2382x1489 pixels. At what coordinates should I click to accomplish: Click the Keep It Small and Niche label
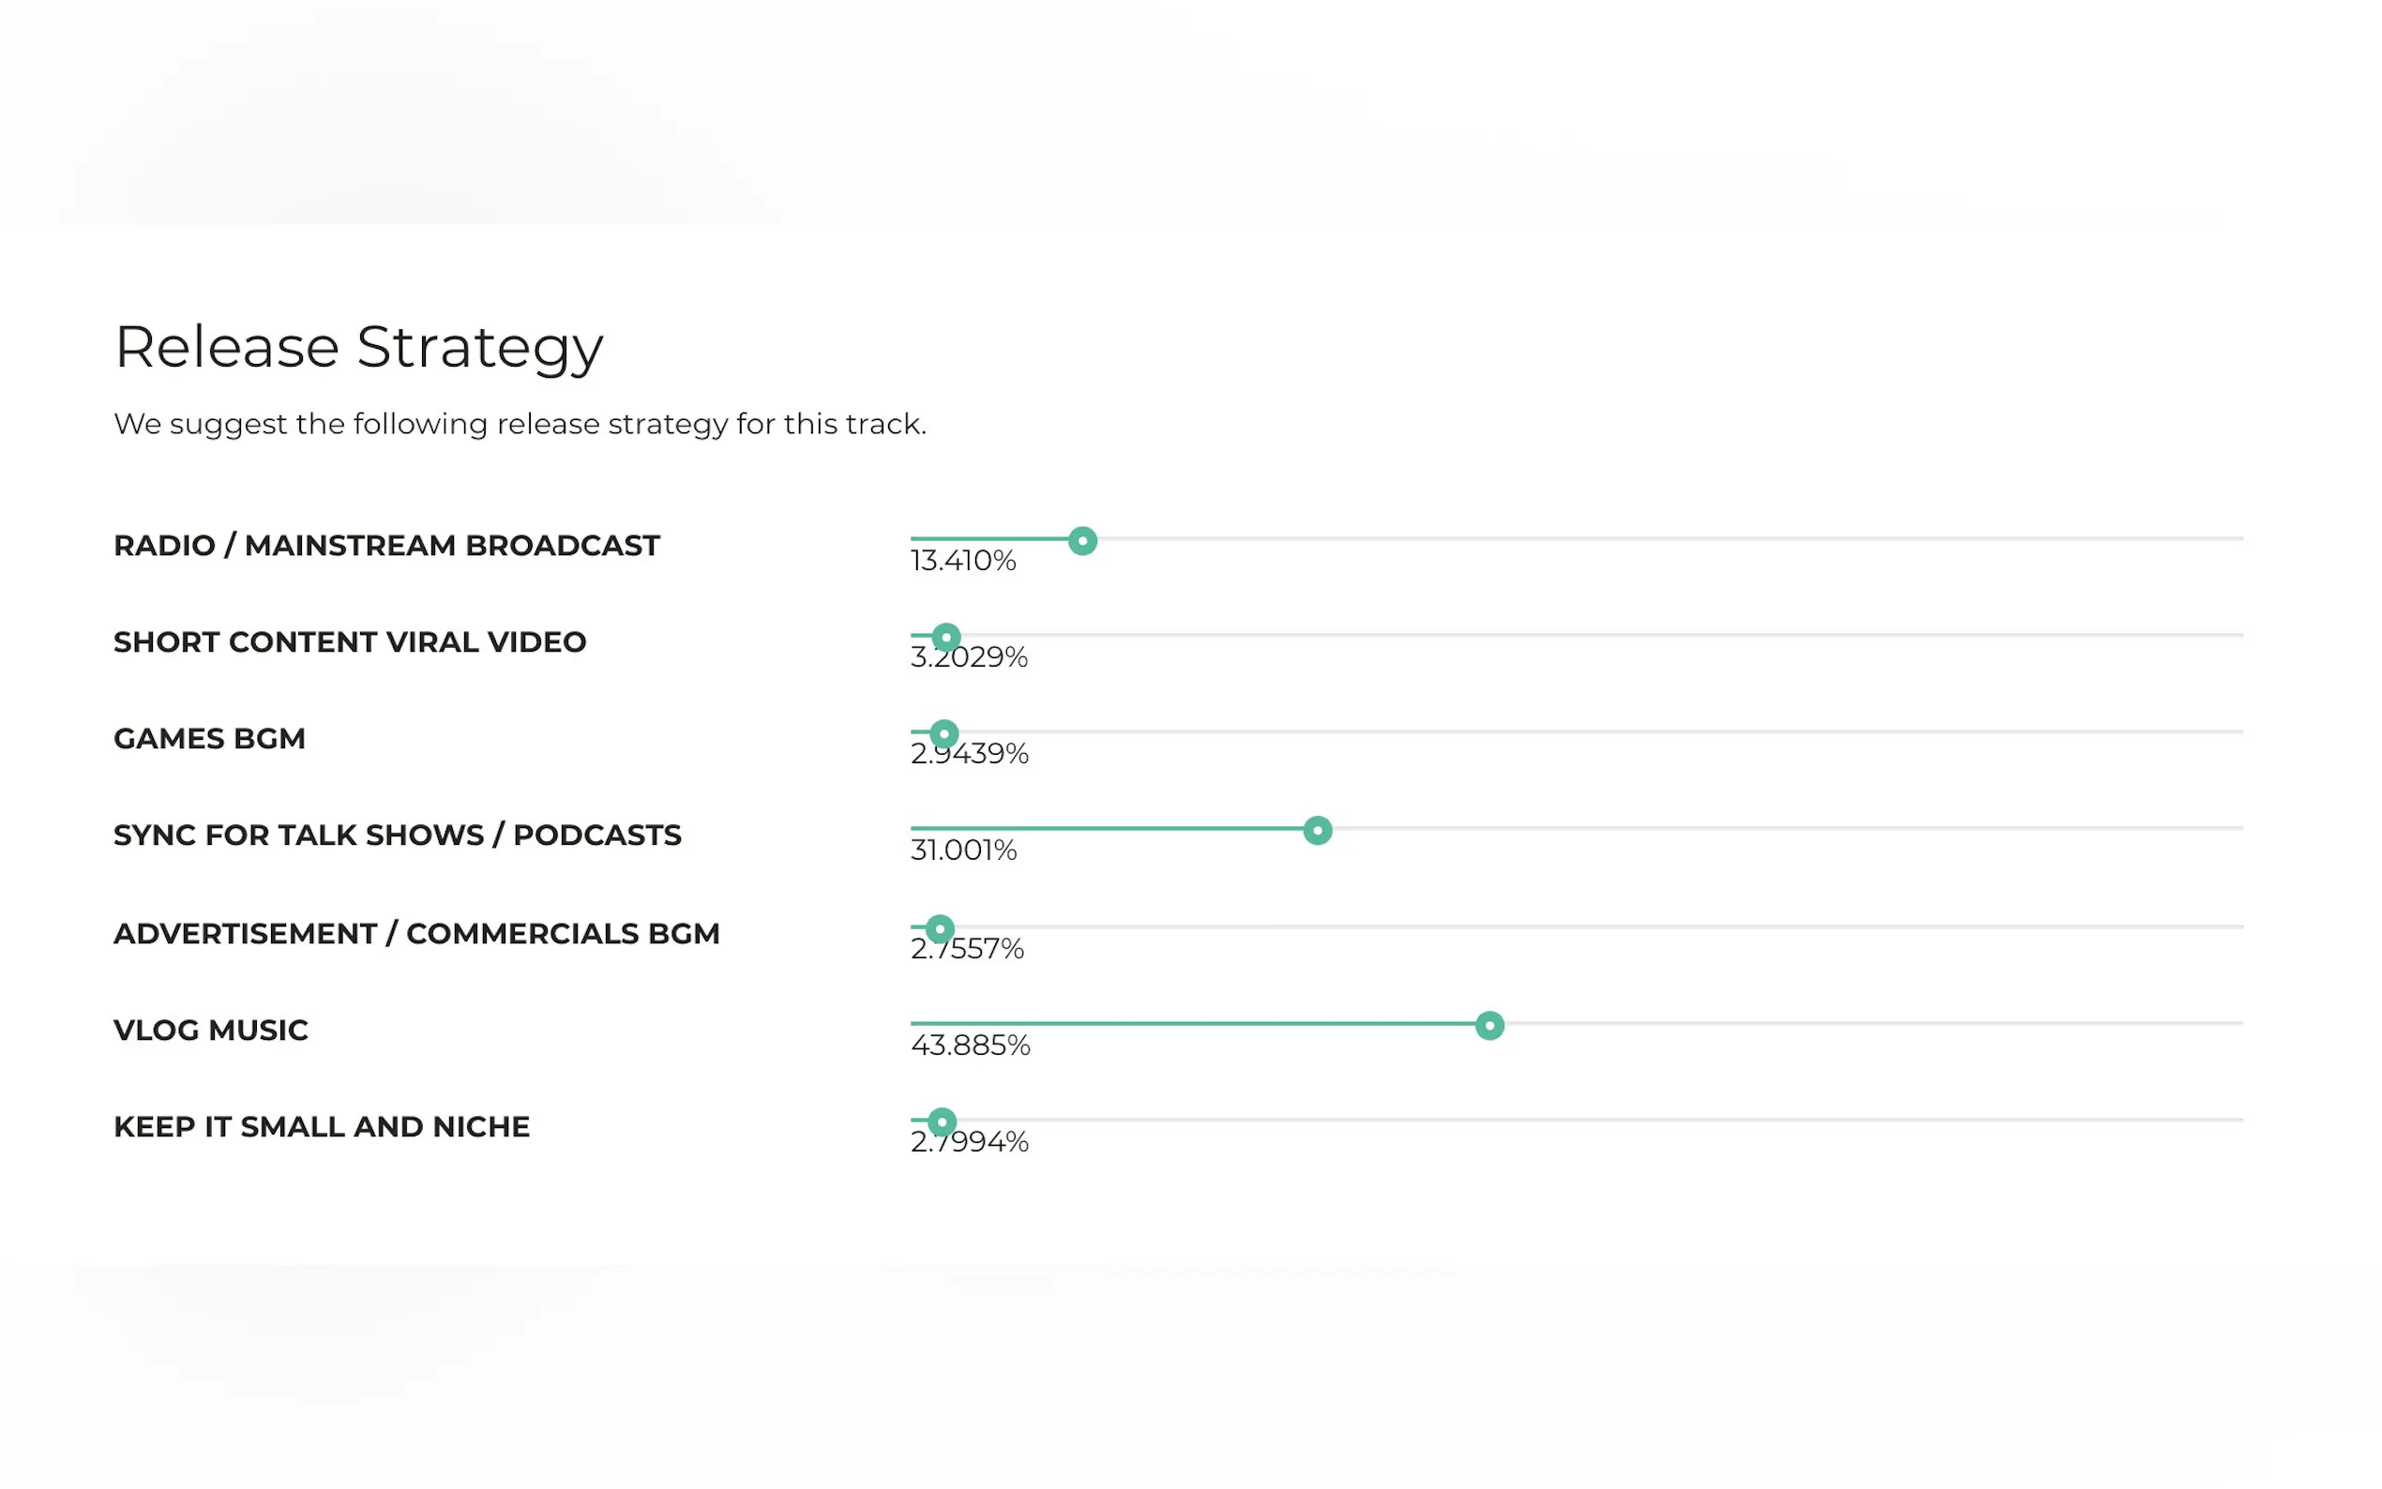pyautogui.click(x=321, y=1127)
